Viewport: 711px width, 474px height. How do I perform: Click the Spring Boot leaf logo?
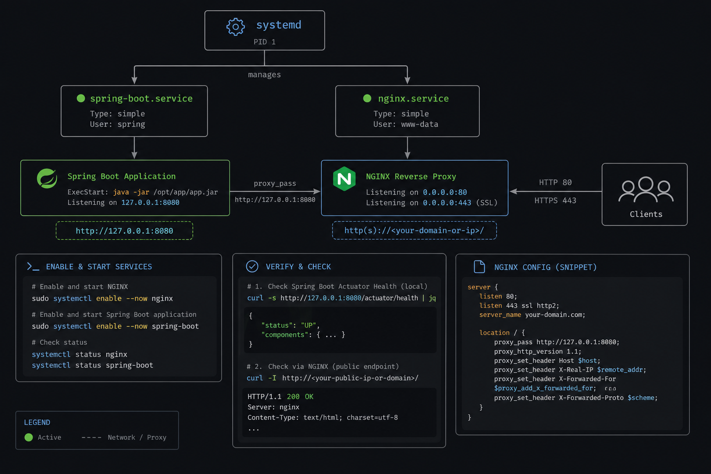47,178
